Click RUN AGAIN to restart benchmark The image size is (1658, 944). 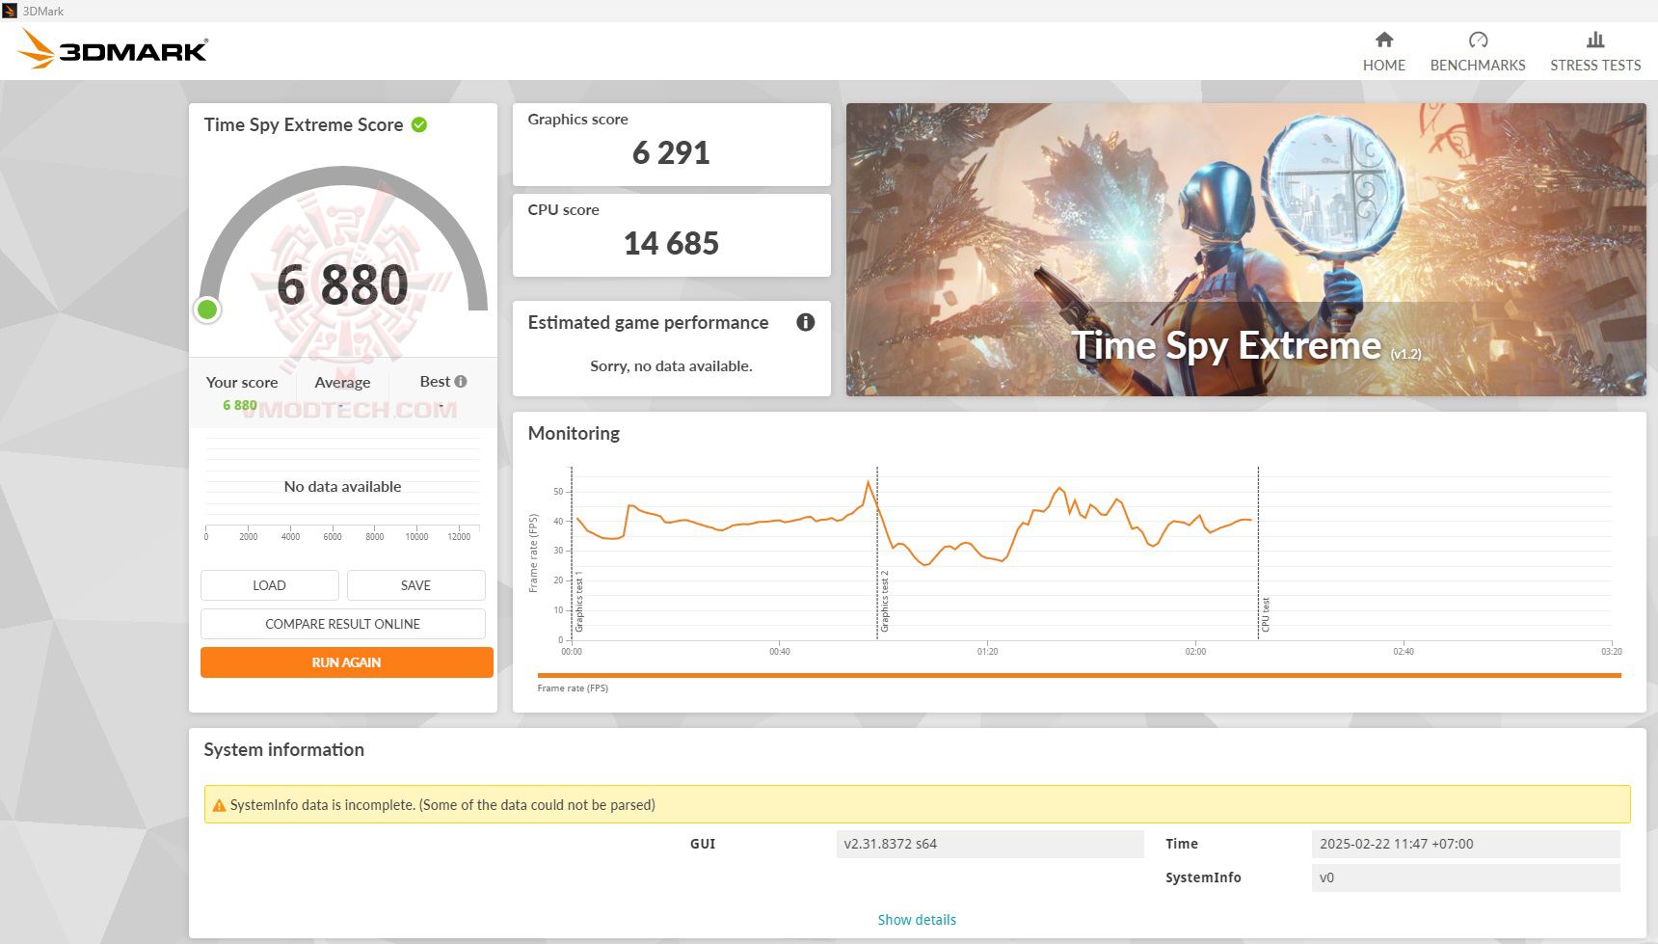pos(345,662)
